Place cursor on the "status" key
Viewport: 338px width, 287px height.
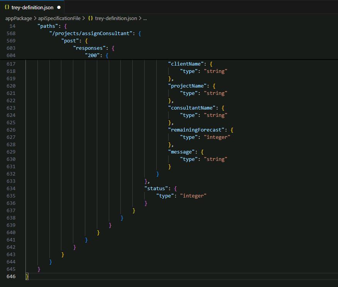pos(156,189)
